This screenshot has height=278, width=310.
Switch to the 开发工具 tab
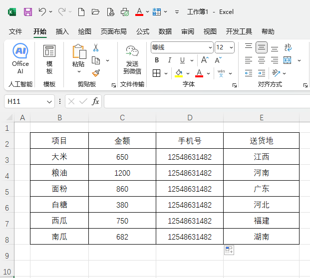239,31
